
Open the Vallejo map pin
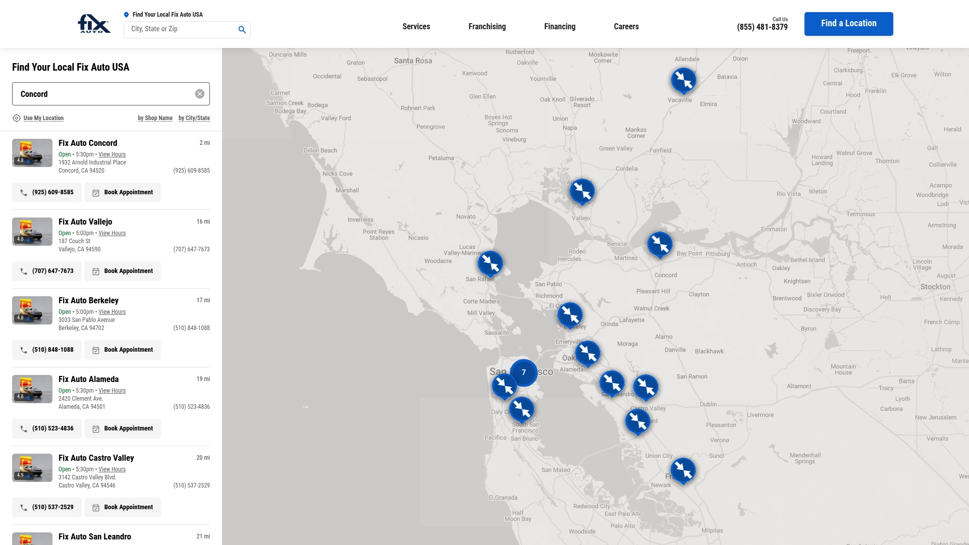pos(582,192)
